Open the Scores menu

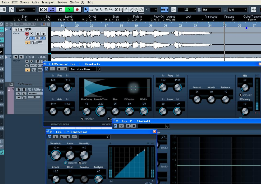[25, 2]
